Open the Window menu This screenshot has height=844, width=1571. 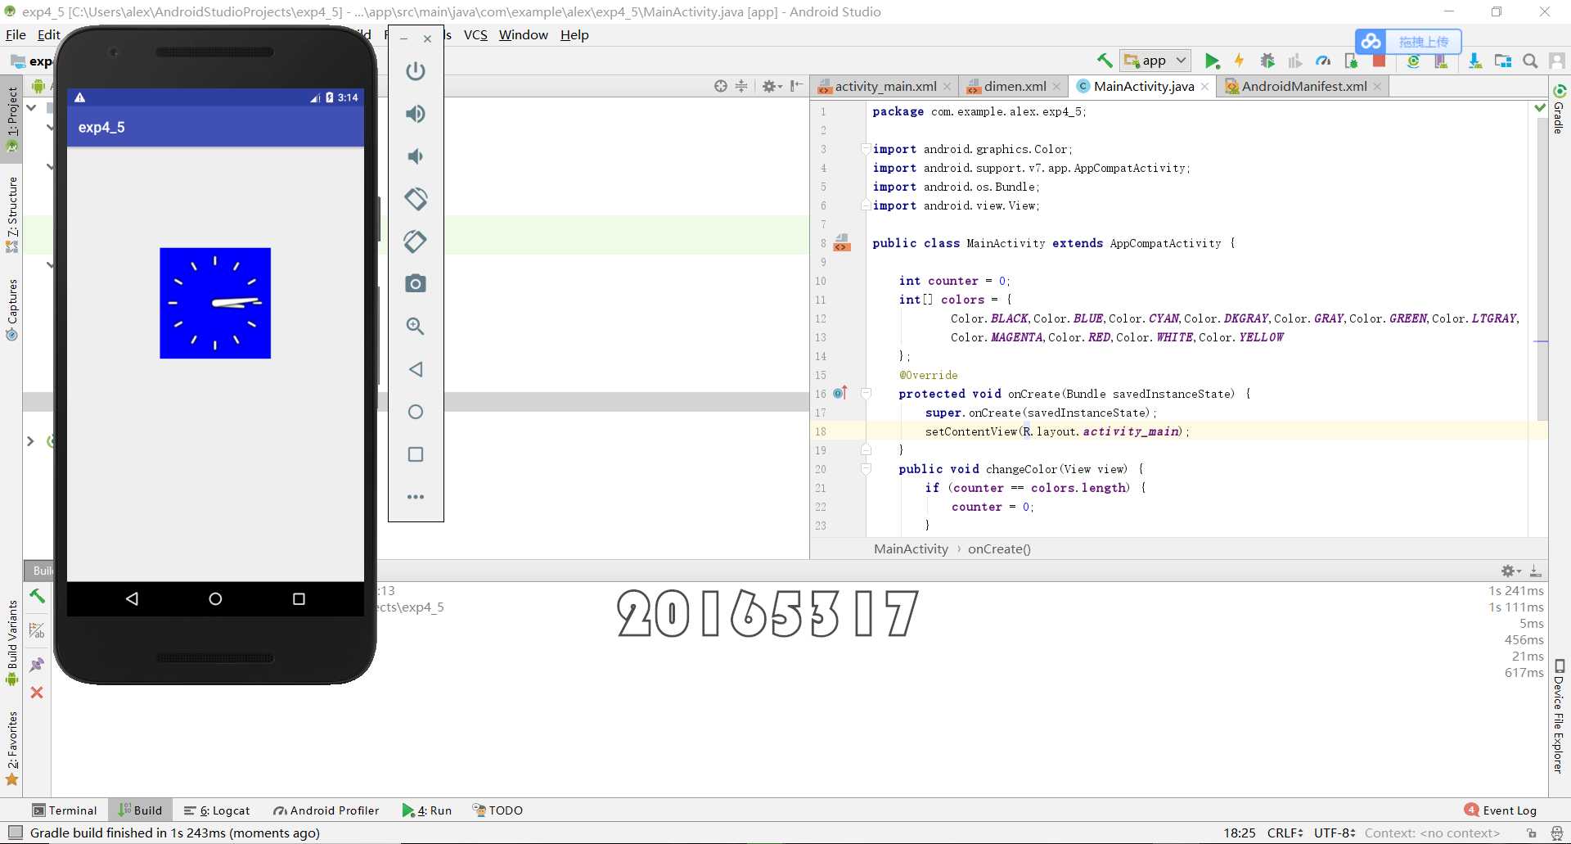(x=523, y=34)
